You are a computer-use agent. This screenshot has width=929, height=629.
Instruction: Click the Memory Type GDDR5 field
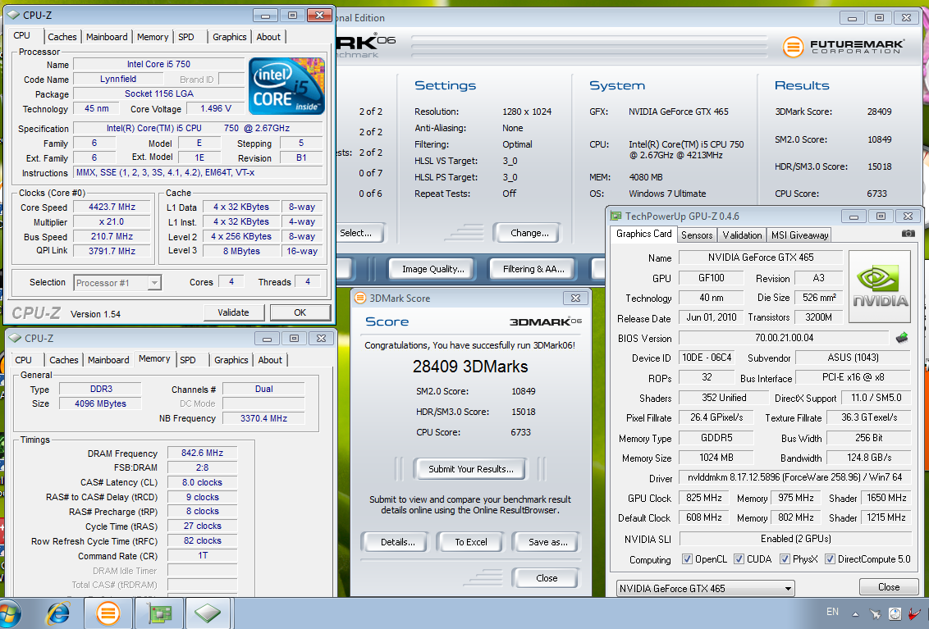[716, 438]
